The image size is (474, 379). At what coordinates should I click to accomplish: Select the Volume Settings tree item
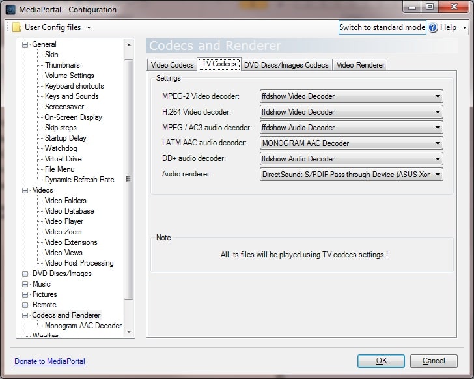(69, 76)
